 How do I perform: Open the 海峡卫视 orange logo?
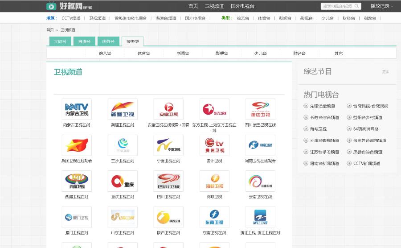point(214,181)
